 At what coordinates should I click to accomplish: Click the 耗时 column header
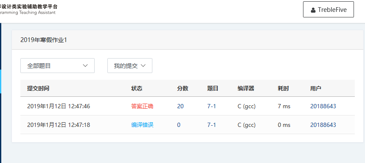(x=283, y=88)
